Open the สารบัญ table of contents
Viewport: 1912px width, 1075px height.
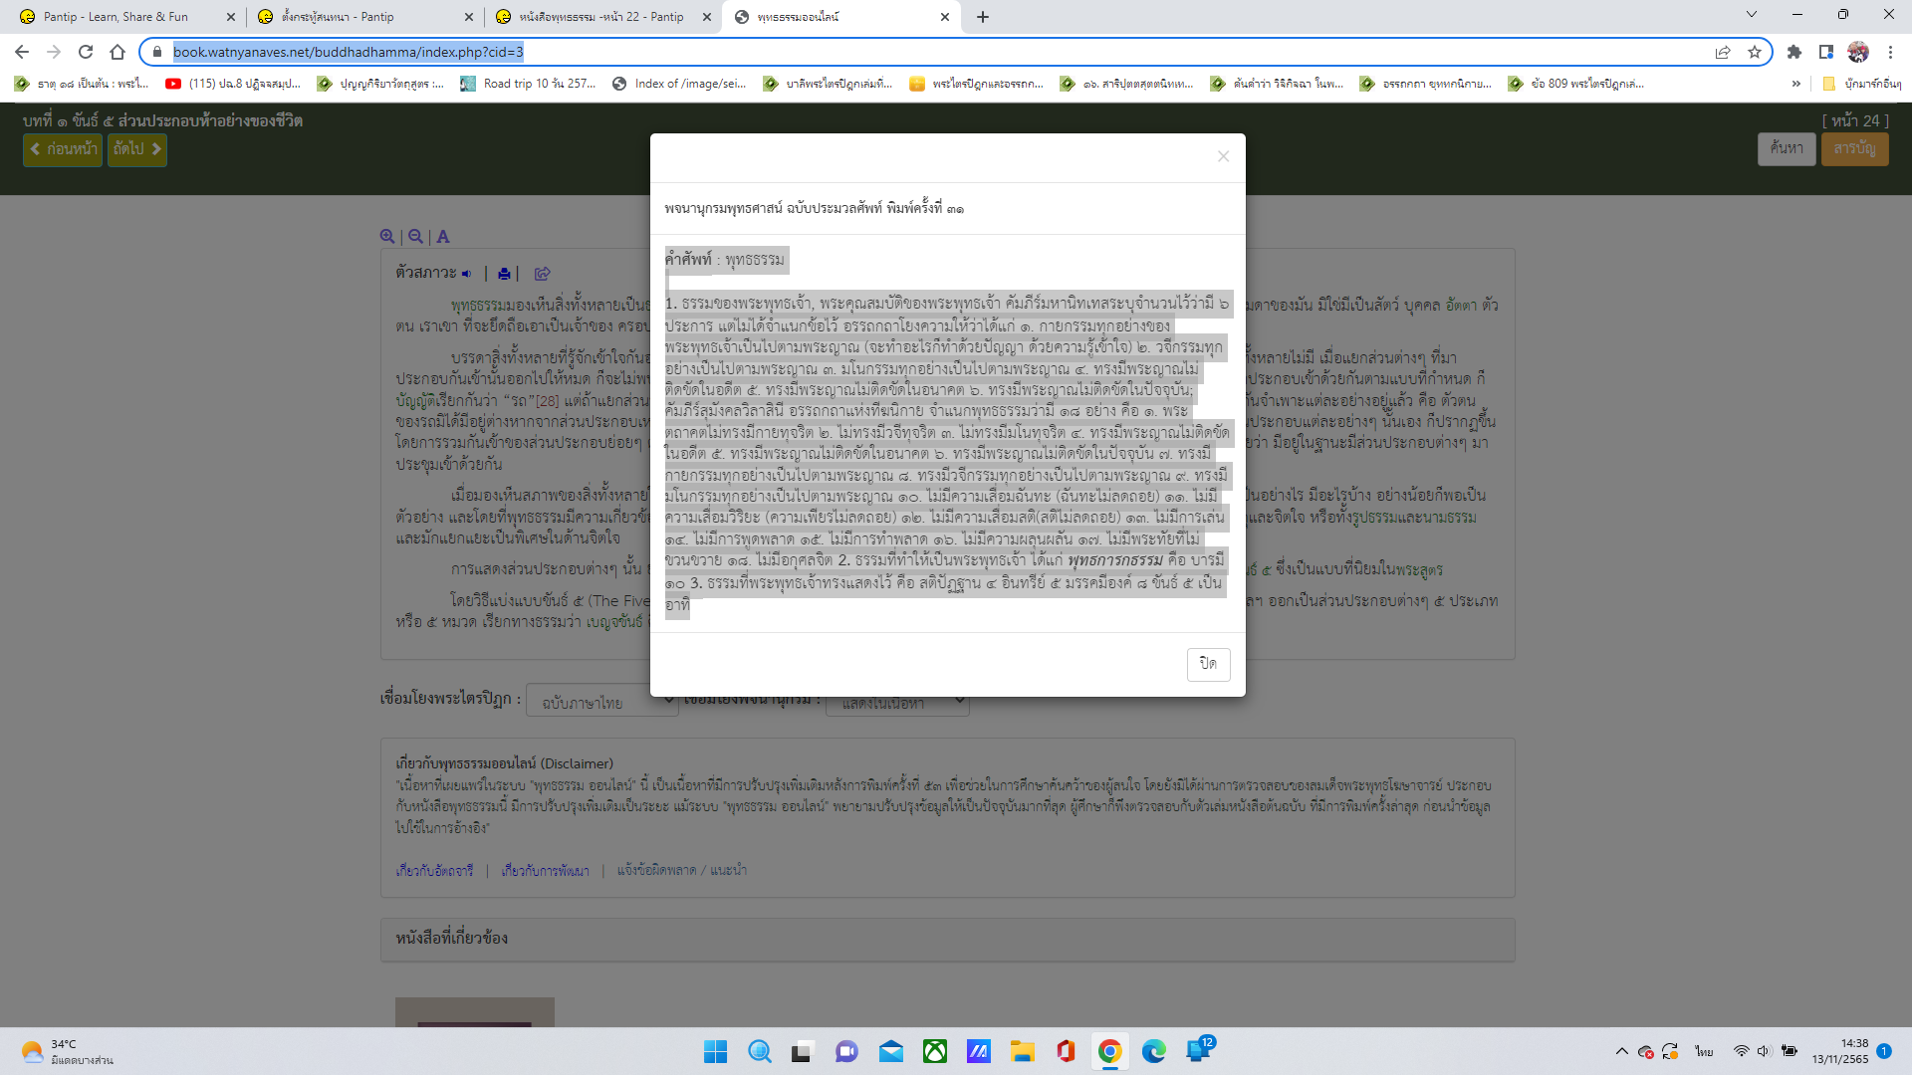pos(1855,149)
